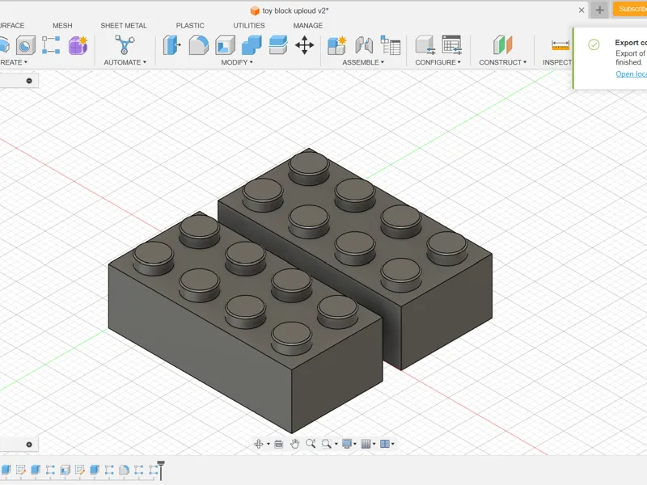
Task: Select the Split Body tool
Action: click(278, 45)
